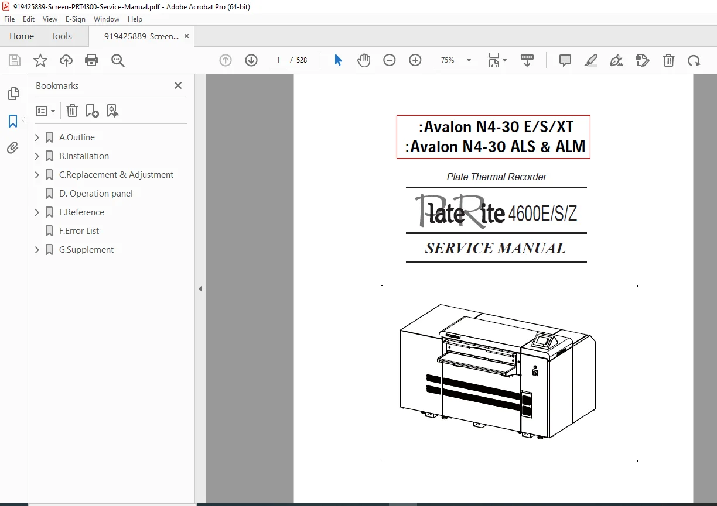Screen dimensions: 717x506
Task: Open the find text magnifier icon
Action: [118, 60]
